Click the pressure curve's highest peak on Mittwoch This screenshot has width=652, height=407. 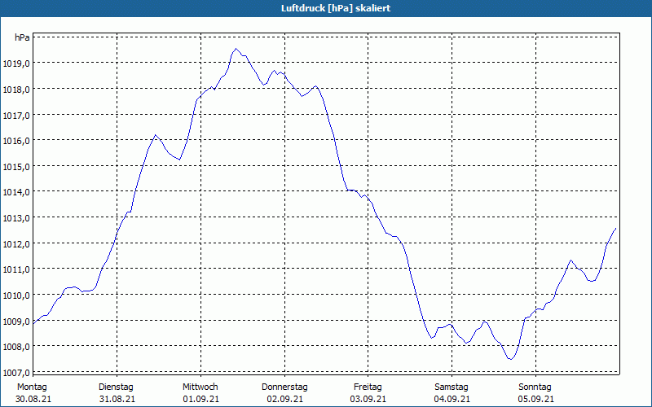coord(236,49)
